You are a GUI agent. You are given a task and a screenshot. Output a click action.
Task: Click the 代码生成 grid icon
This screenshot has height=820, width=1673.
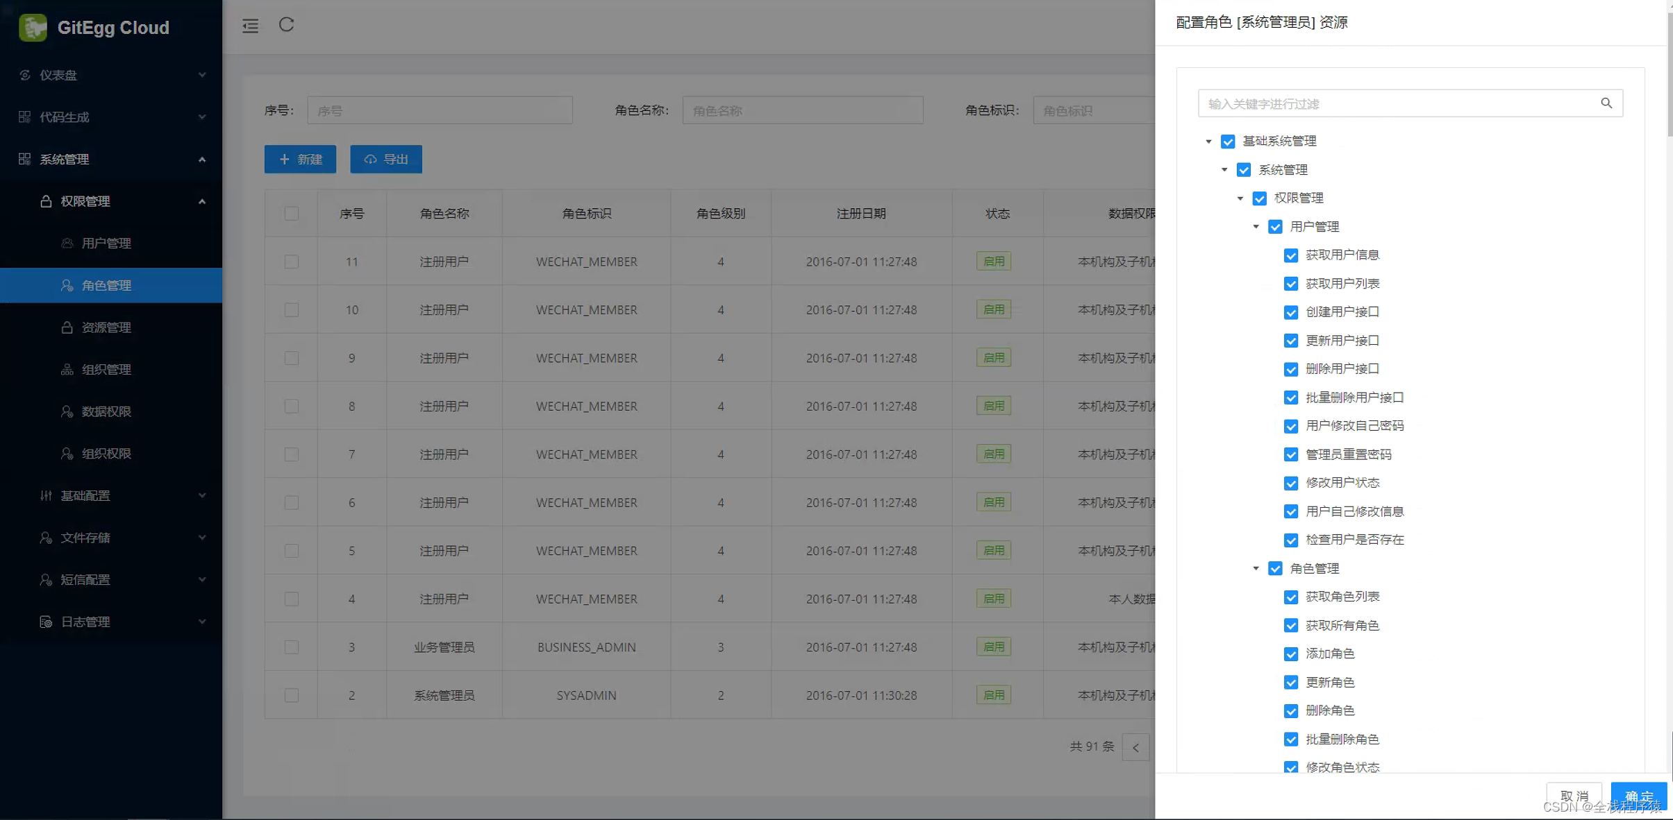click(25, 117)
